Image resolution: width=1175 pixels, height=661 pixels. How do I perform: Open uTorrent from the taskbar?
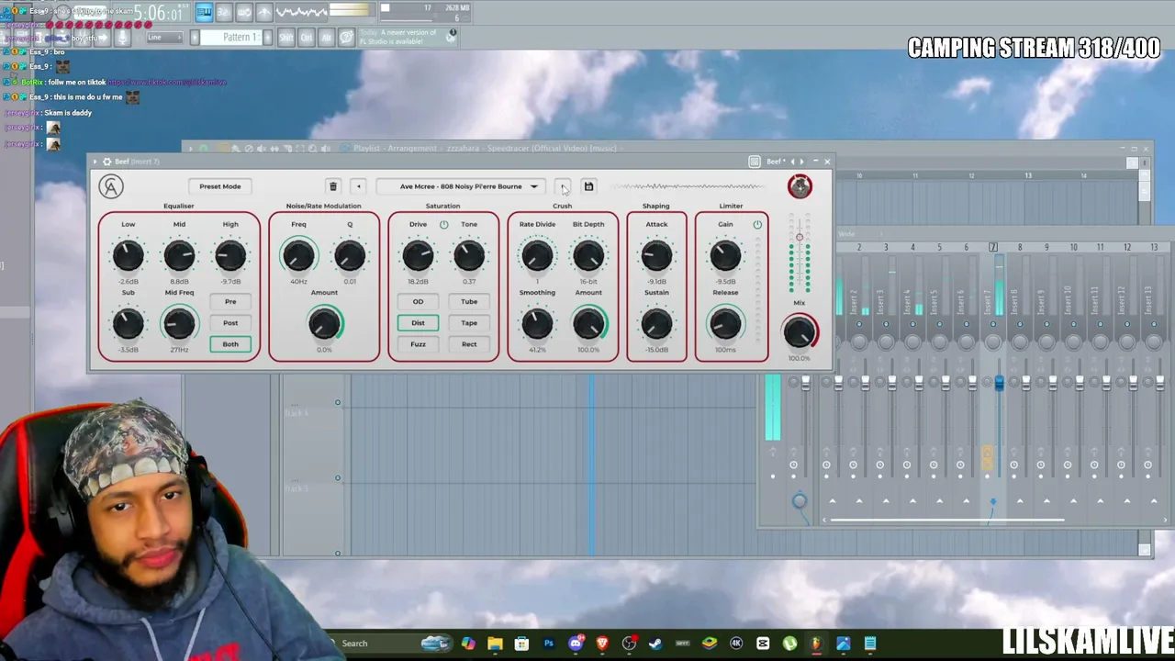(x=789, y=644)
